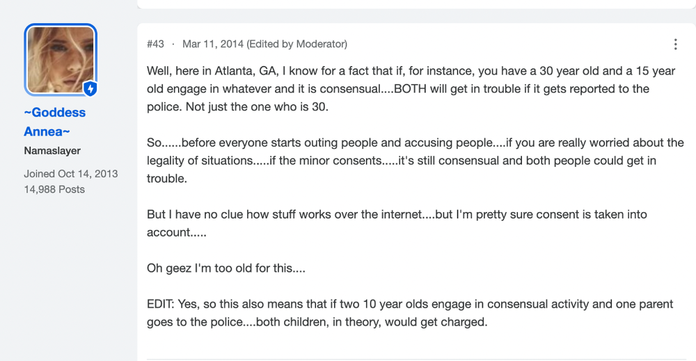Viewport: 696px width, 361px height.
Task: Click paragraph starting 'So......before everyone starts'
Action: pyautogui.click(x=416, y=161)
